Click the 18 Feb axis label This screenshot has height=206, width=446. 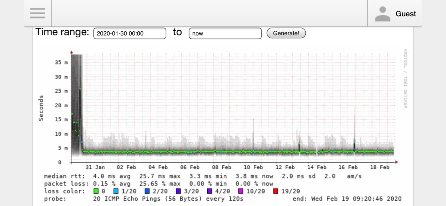pyautogui.click(x=380, y=167)
